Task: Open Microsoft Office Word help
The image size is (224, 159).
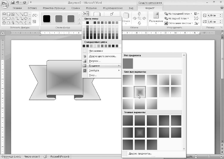Action: [x=222, y=8]
